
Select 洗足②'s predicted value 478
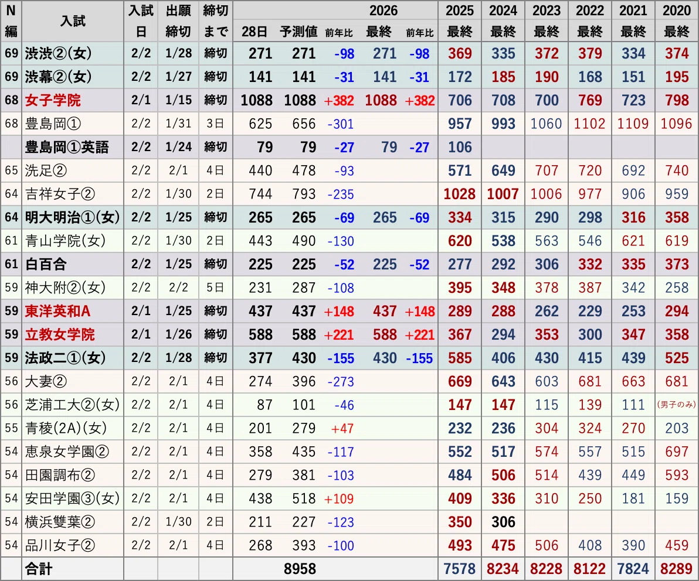pos(304,170)
